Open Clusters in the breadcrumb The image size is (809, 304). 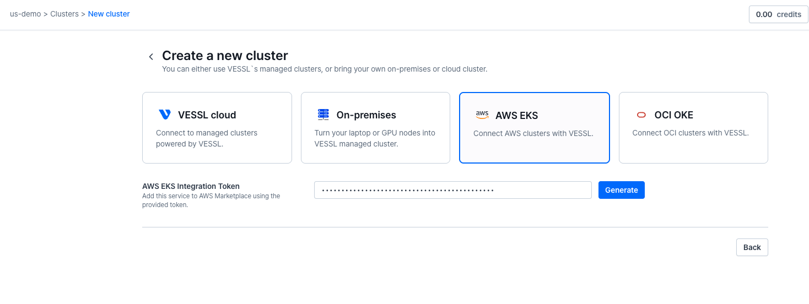coord(64,14)
